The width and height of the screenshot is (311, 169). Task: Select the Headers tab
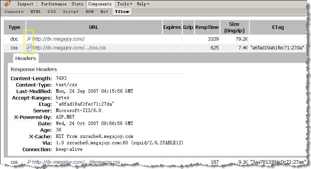26,58
